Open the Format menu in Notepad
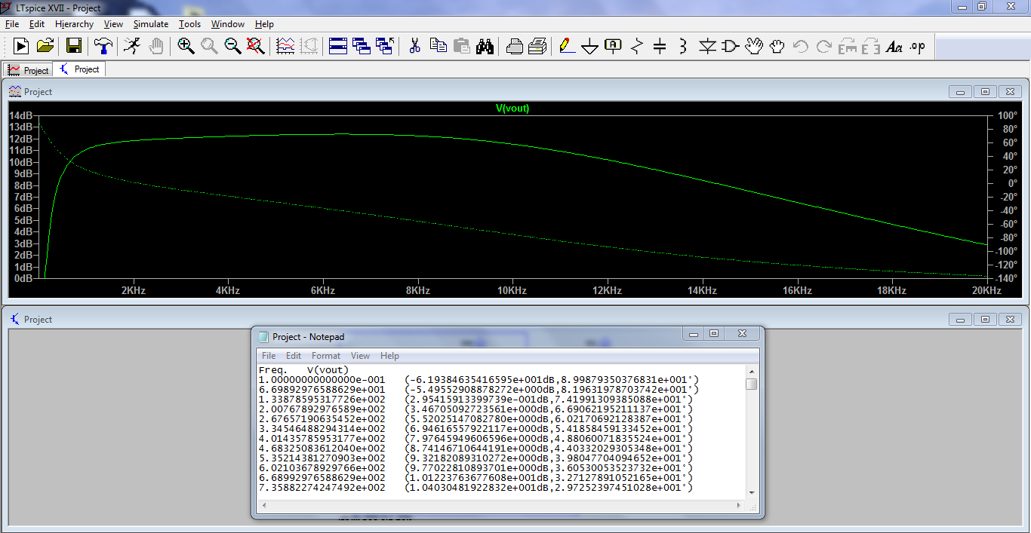The height and width of the screenshot is (533, 1031). (326, 356)
